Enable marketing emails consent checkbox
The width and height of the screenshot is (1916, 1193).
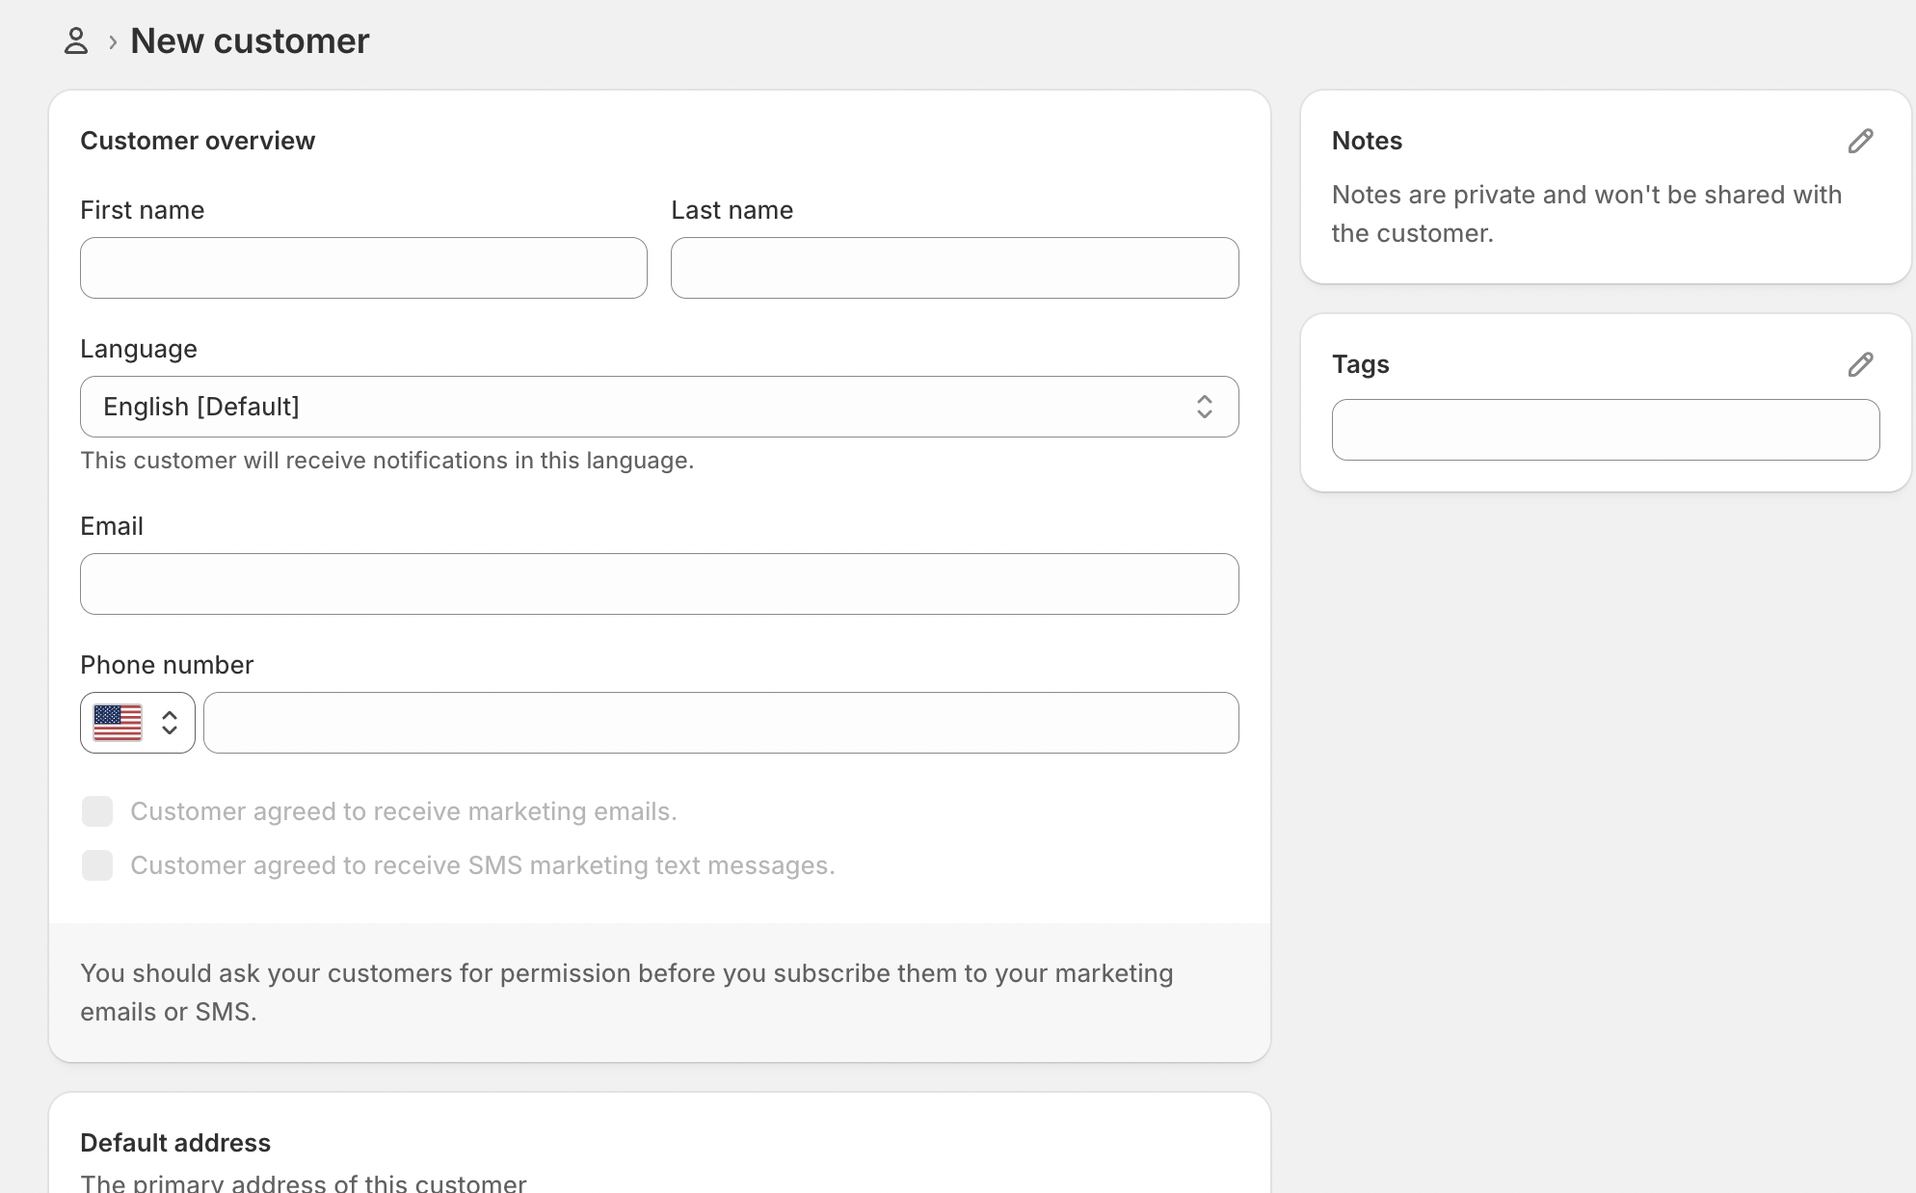[97, 811]
